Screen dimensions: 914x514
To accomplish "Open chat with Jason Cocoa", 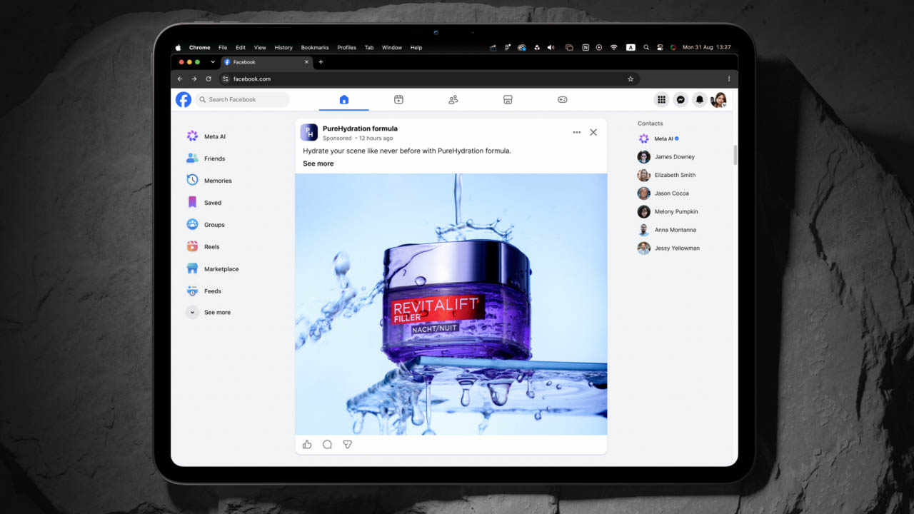I will [x=663, y=193].
